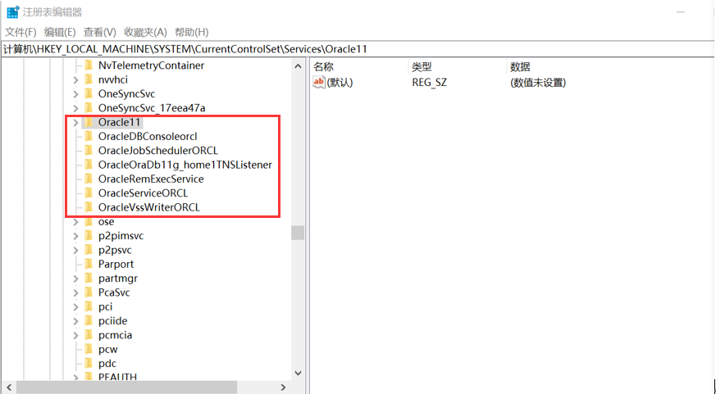The image size is (716, 394).
Task: Expand the OneSyncSvc key
Action: [x=75, y=94]
